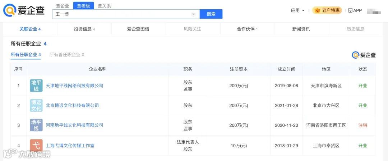Image resolution: width=388 pixels, height=161 pixels.
Task: Open 天津地平线网络科技有限公司 link
Action: [74, 86]
